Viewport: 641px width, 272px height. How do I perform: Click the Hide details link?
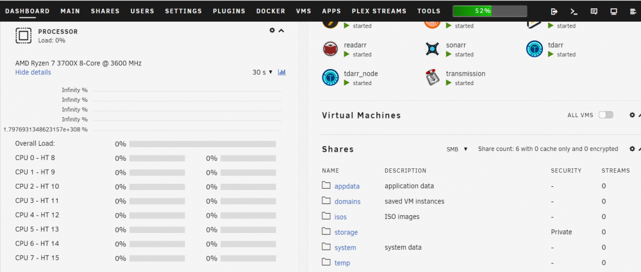[33, 72]
